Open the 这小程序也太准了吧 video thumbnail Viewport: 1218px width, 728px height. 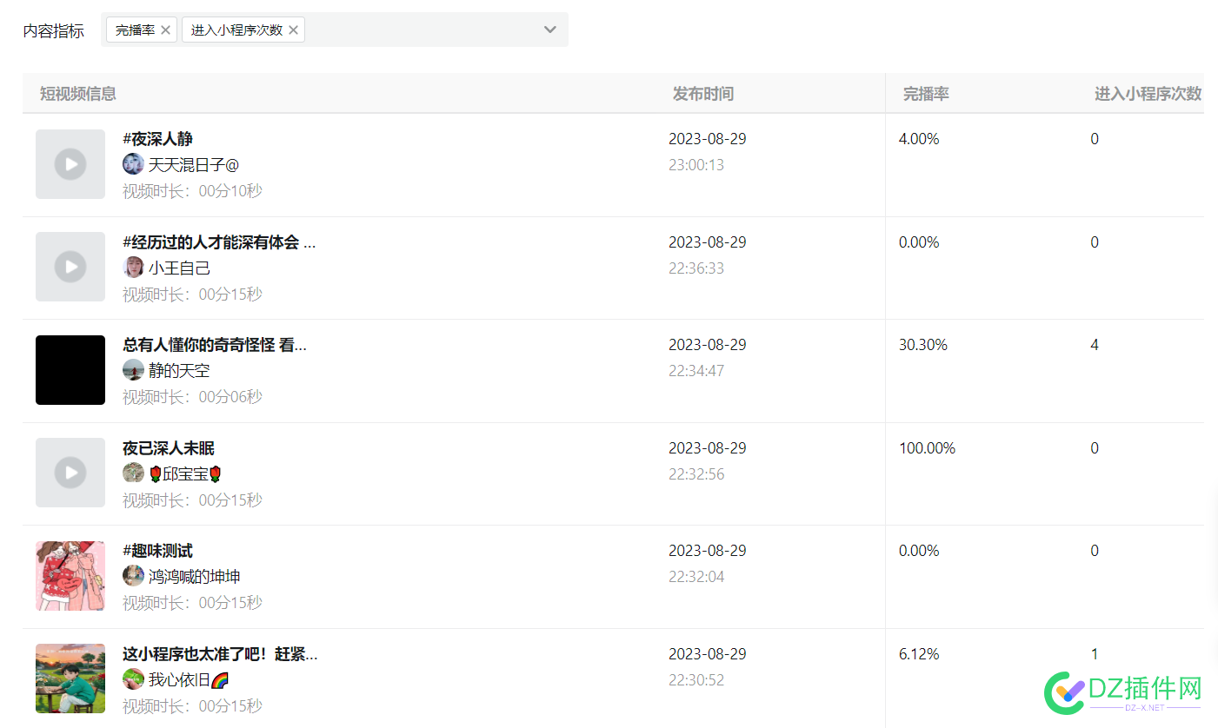[70, 678]
